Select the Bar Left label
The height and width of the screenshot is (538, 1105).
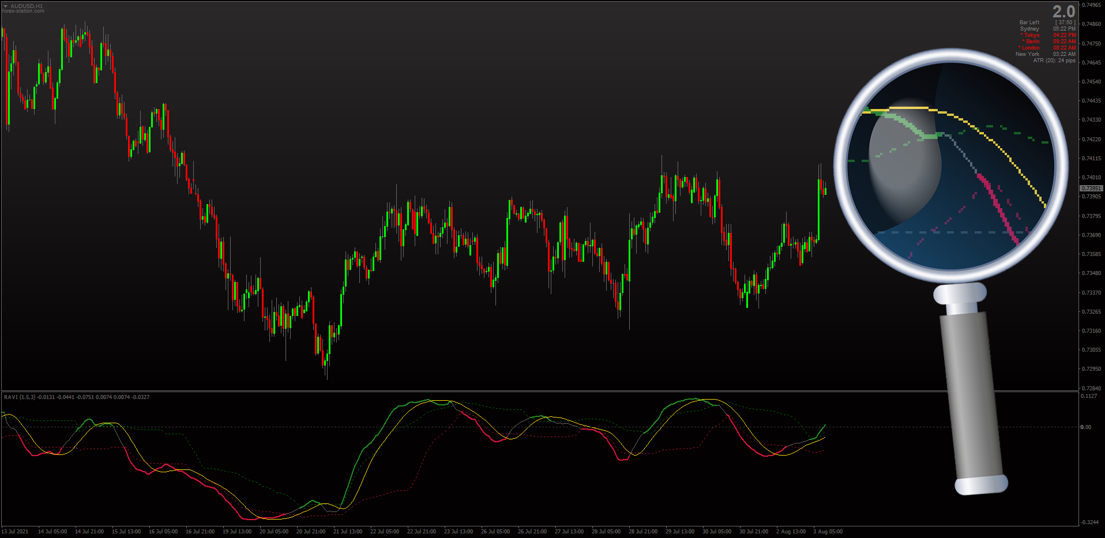point(1029,22)
